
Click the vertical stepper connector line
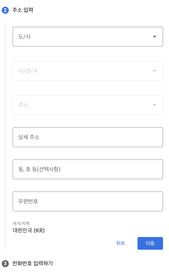point(5,136)
